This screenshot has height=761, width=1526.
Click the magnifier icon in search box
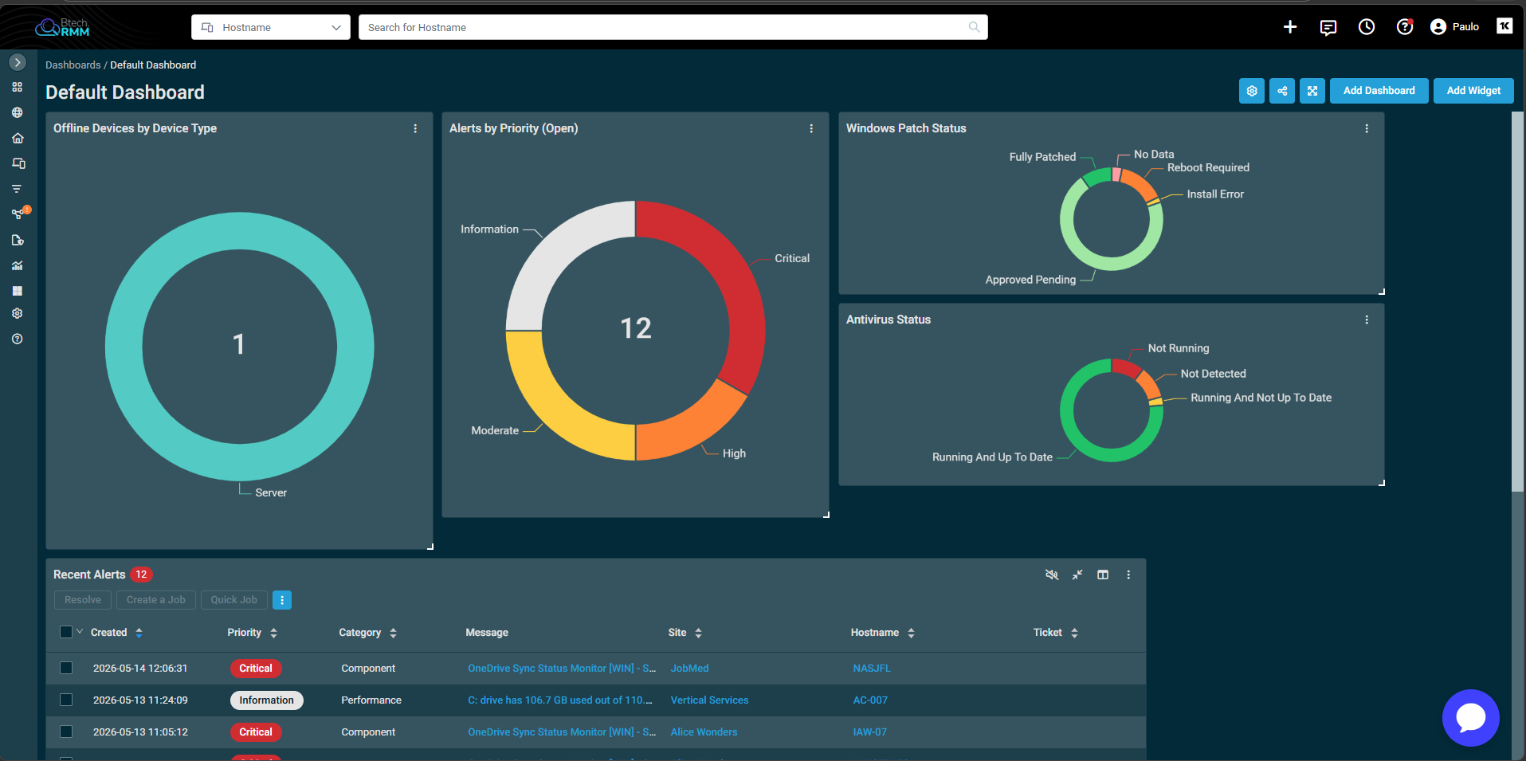[974, 27]
